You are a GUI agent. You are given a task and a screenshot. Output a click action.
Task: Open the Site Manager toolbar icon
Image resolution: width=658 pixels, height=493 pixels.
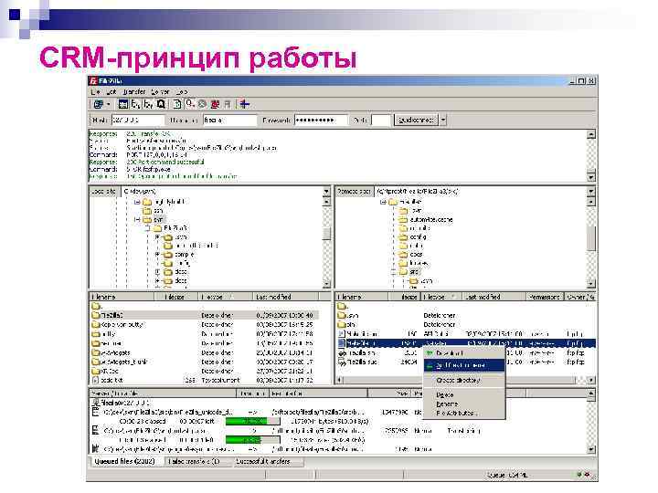99,104
